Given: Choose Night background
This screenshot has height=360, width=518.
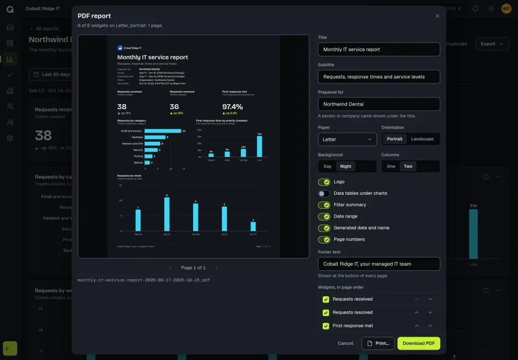Looking at the screenshot, I should tap(346, 166).
